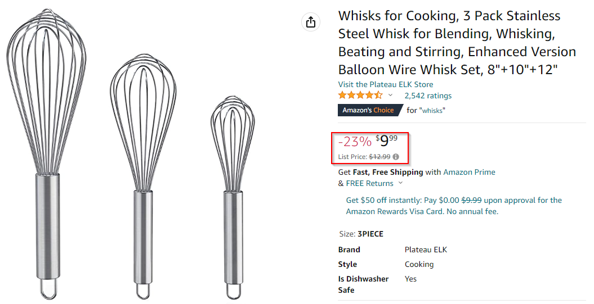Click the FREE Returns link
The width and height of the screenshot is (594, 304).
click(369, 183)
